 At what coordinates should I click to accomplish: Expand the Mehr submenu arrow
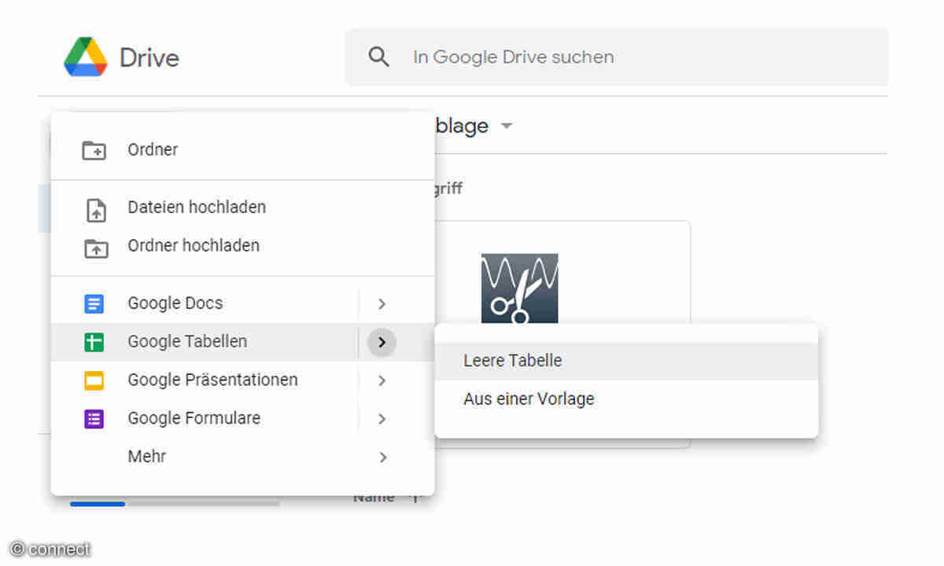click(x=382, y=457)
